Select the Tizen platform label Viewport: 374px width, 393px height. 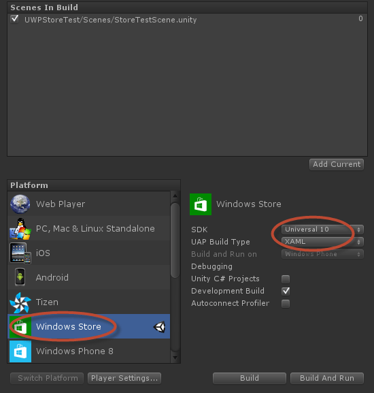coord(47,302)
